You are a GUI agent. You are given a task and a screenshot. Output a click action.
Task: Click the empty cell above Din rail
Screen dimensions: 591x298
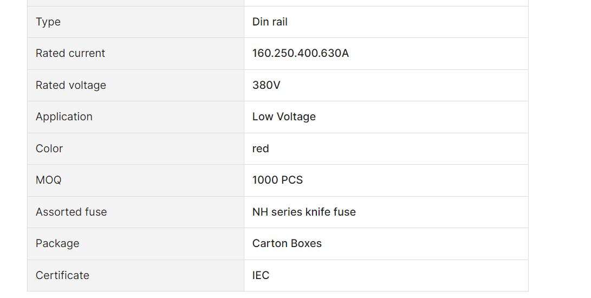coord(386,3)
